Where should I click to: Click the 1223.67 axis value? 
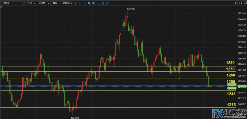coord(242,104)
